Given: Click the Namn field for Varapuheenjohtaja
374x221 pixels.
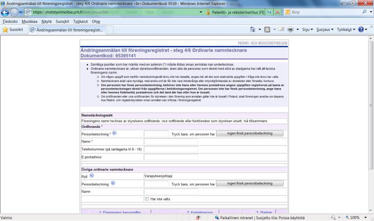Looking at the screenshot, I should tap(171, 192).
